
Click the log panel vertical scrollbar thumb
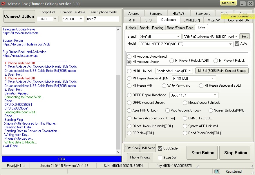pyautogui.click(x=118, y=112)
